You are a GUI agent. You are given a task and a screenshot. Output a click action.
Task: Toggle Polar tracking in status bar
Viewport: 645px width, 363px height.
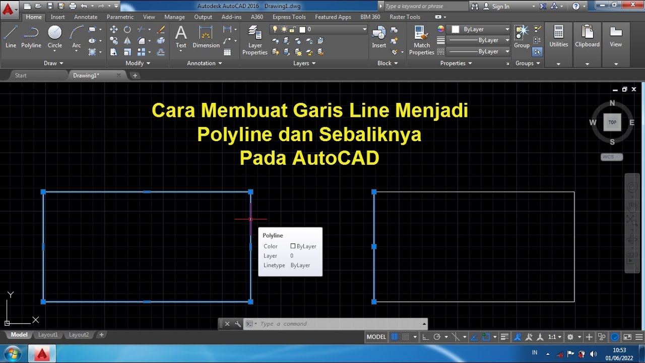tap(437, 337)
